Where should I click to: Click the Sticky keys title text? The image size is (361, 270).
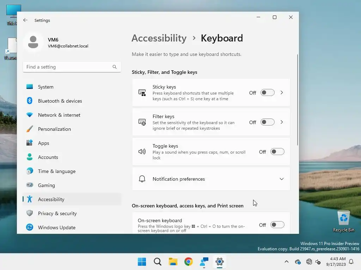click(164, 87)
